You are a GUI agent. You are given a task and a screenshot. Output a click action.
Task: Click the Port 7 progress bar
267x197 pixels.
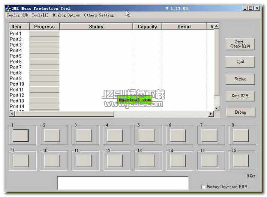45,67
